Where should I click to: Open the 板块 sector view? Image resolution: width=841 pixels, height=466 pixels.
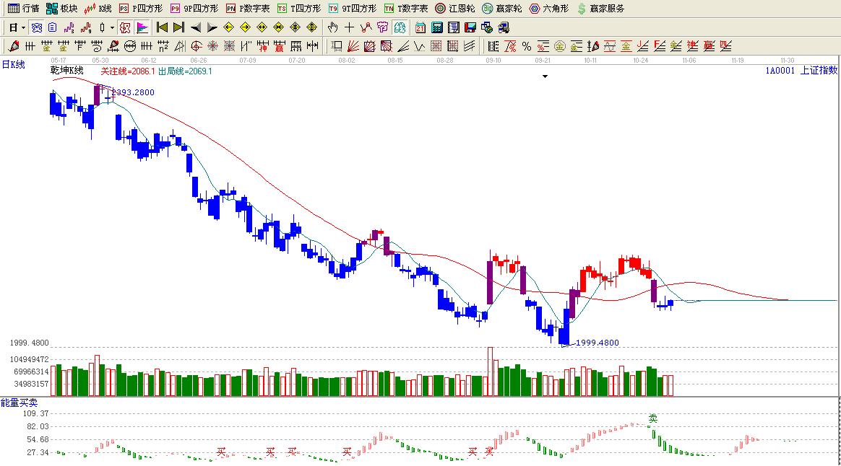(61, 9)
